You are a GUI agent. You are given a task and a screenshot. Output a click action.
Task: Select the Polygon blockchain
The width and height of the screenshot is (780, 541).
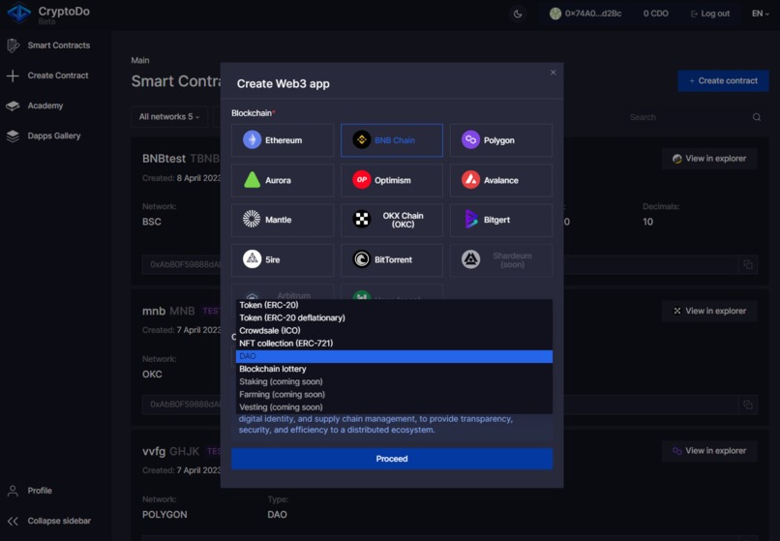(501, 140)
